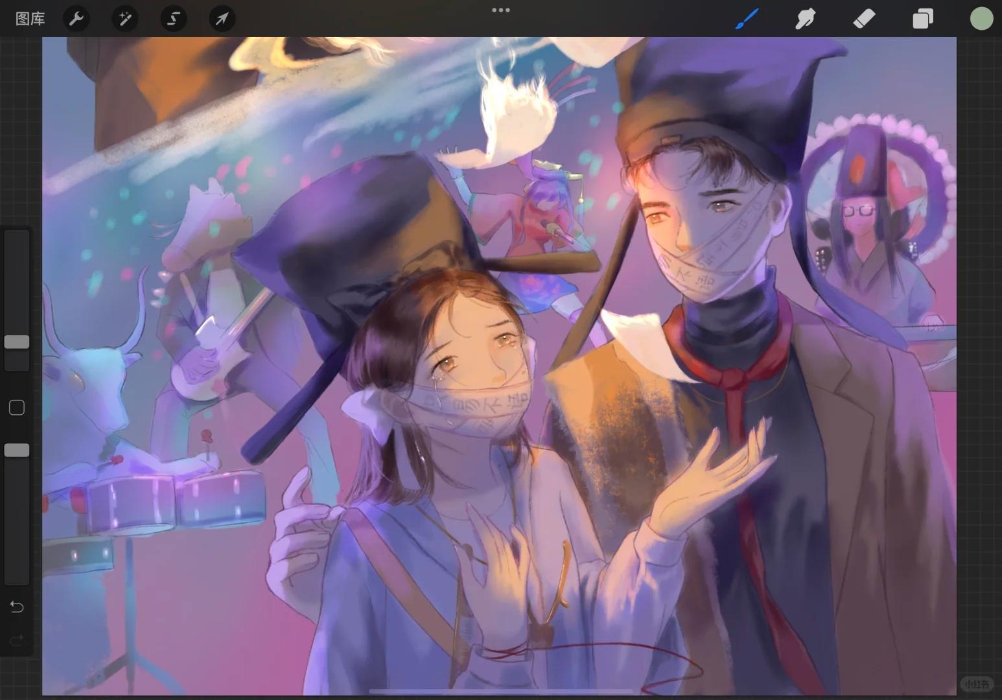Select the Transform arrow tool
1002x700 pixels.
[x=222, y=19]
